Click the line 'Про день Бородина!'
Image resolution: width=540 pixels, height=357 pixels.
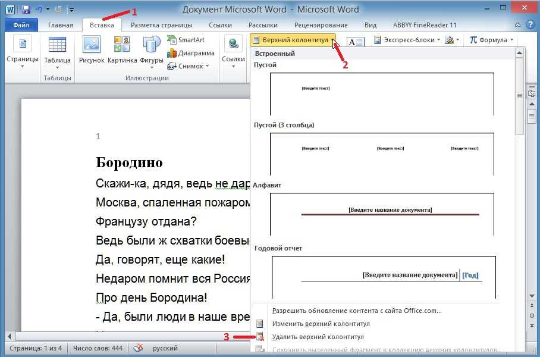tap(151, 297)
